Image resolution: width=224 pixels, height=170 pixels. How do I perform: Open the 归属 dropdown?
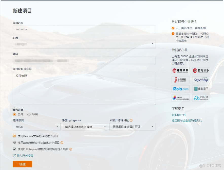[x=84, y=44]
